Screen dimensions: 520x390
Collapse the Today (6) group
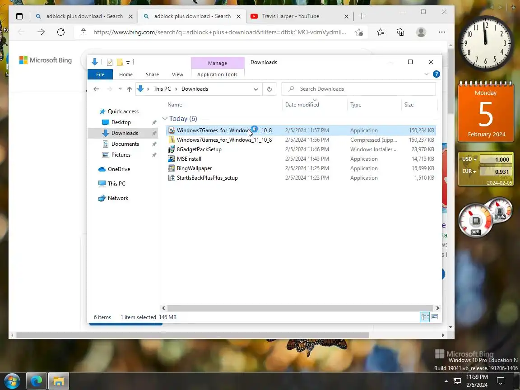click(165, 119)
